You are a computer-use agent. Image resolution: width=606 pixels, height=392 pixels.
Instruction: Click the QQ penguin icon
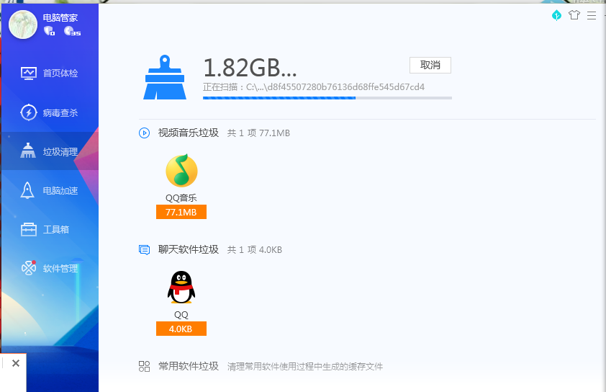coord(181,287)
